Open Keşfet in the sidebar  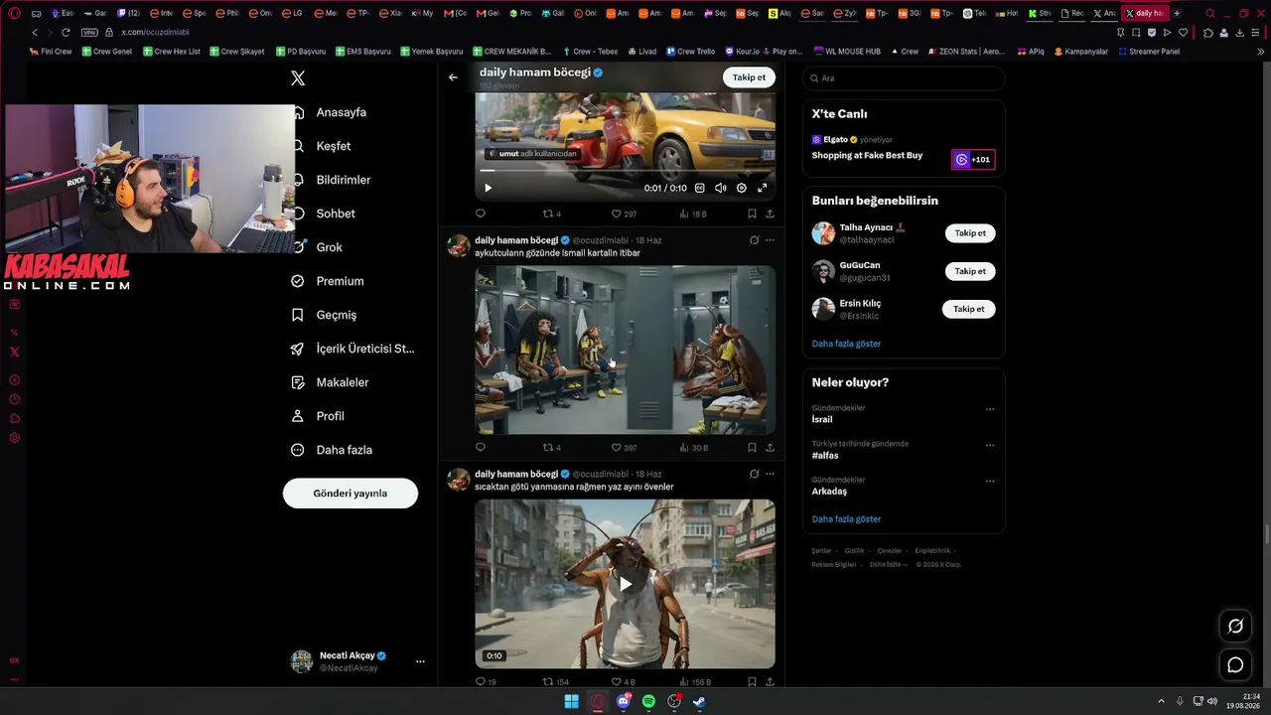322,146
